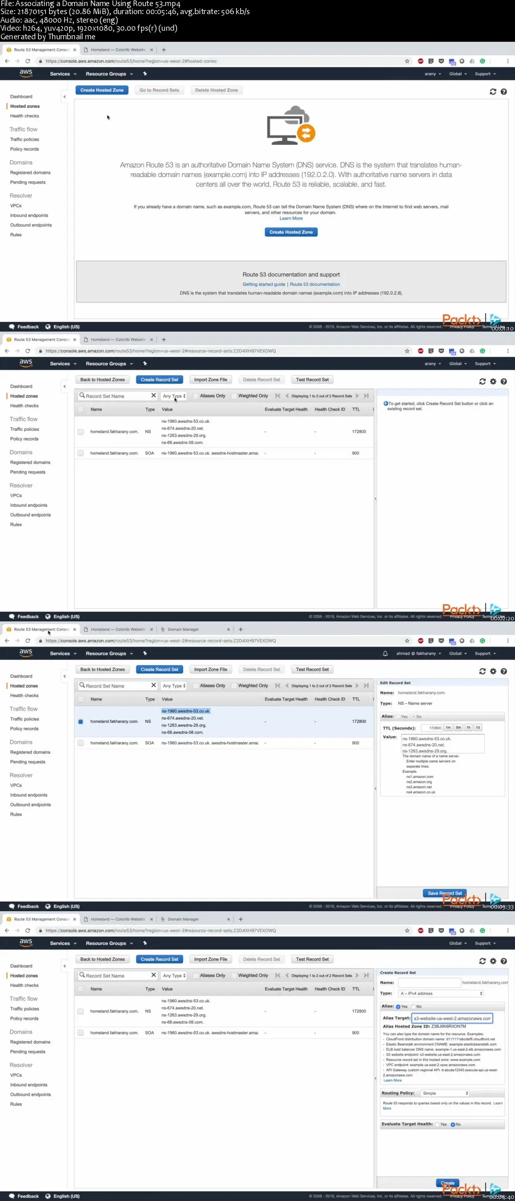
Task: Open Registered domains in the 00:03:33 frame sidebar
Action: tap(30, 752)
